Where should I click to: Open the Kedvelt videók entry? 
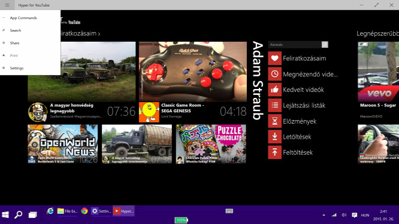pyautogui.click(x=303, y=90)
